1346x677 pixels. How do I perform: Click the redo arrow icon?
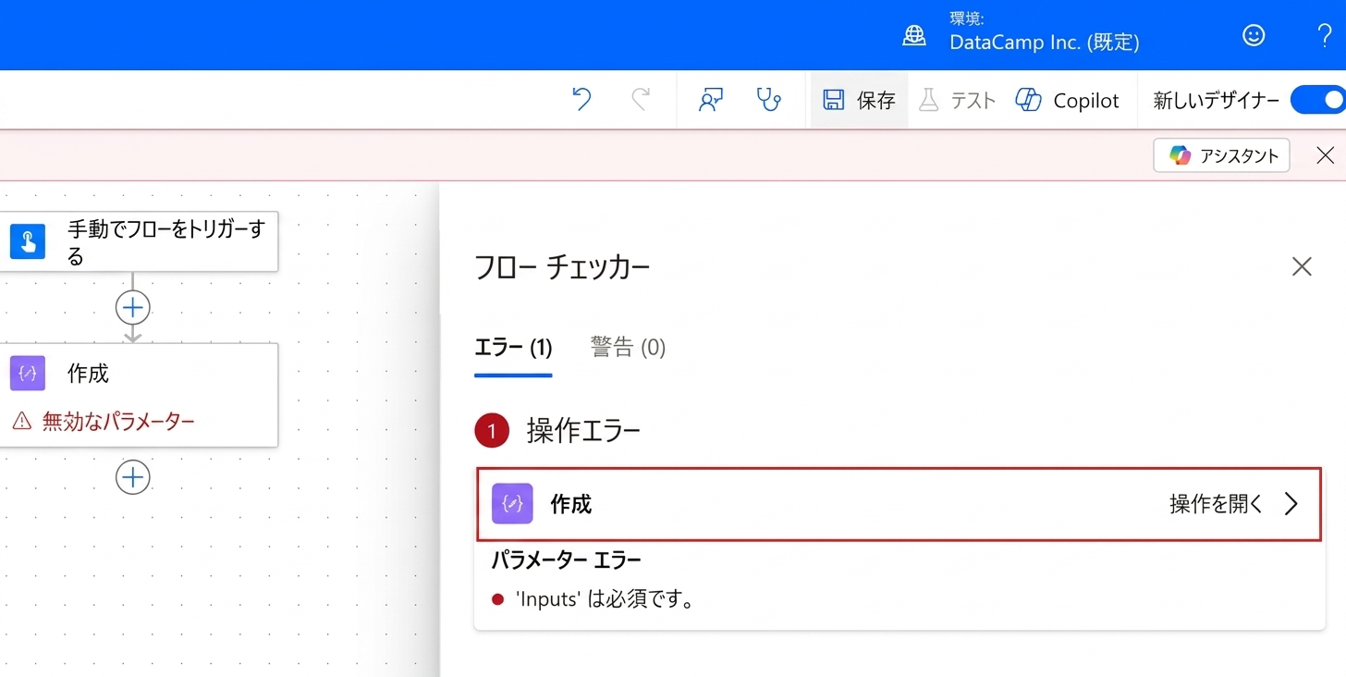tap(640, 100)
